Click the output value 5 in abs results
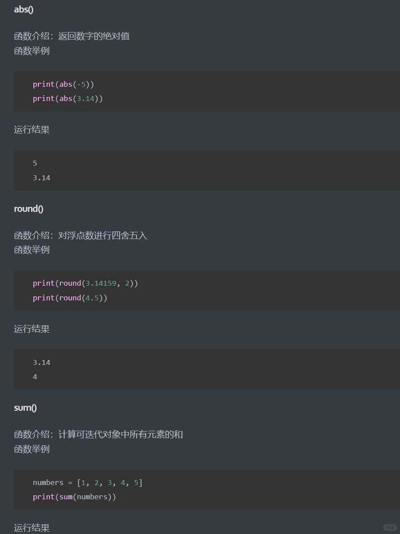 coord(35,163)
